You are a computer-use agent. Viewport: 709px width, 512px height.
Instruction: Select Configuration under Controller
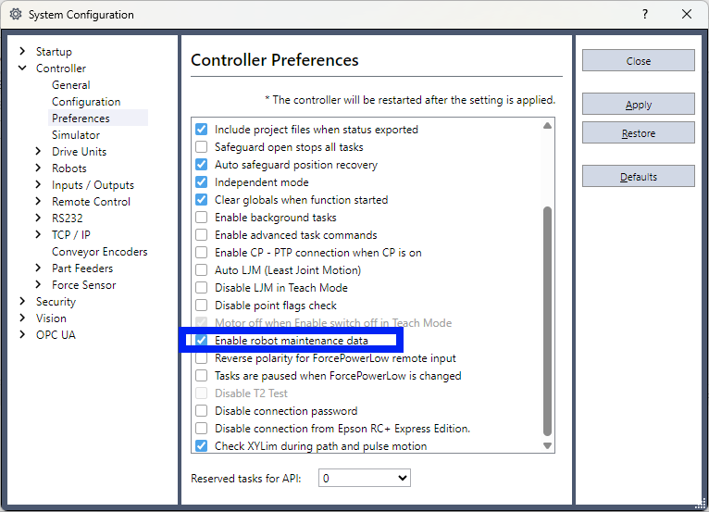point(86,102)
